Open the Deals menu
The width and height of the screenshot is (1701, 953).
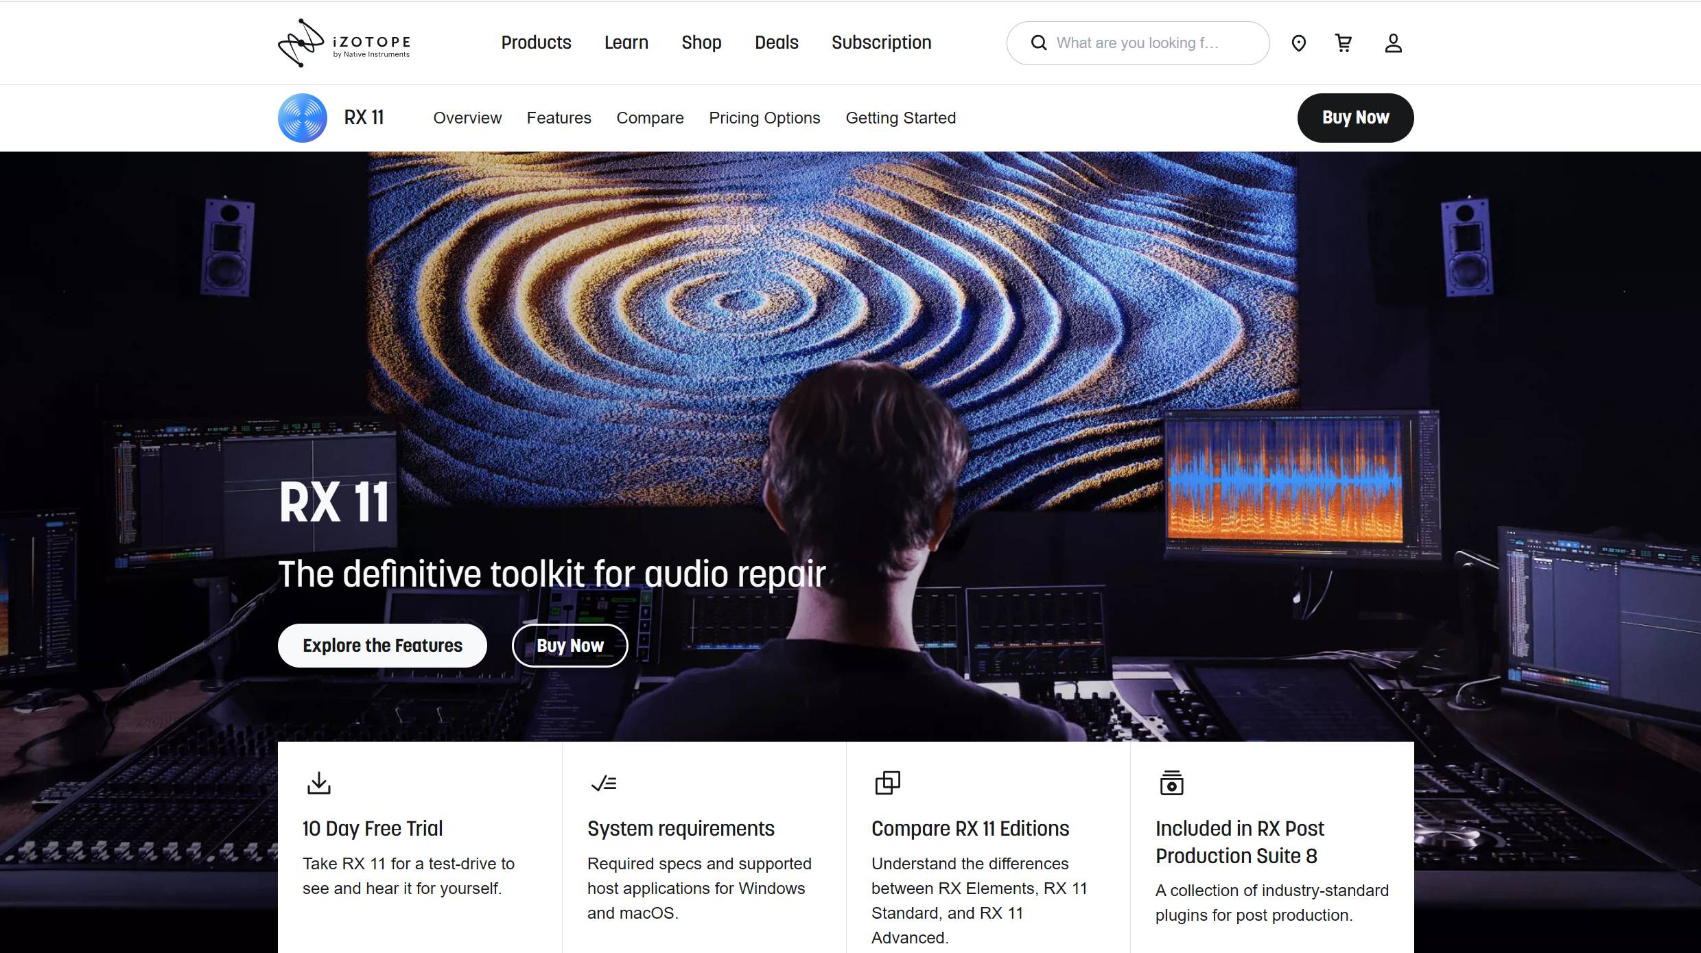pos(776,43)
